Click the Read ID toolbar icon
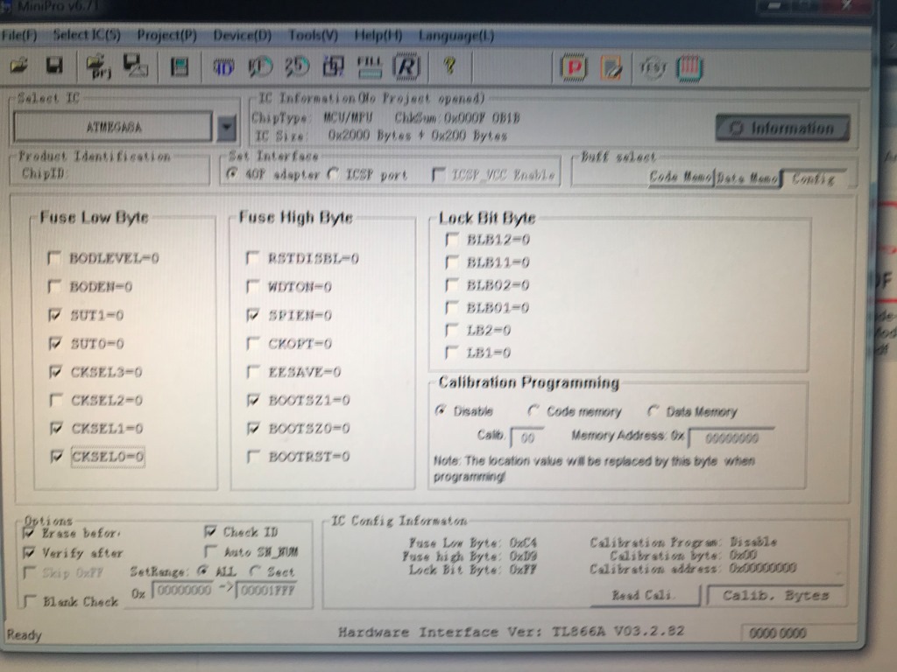897x672 pixels. point(223,66)
